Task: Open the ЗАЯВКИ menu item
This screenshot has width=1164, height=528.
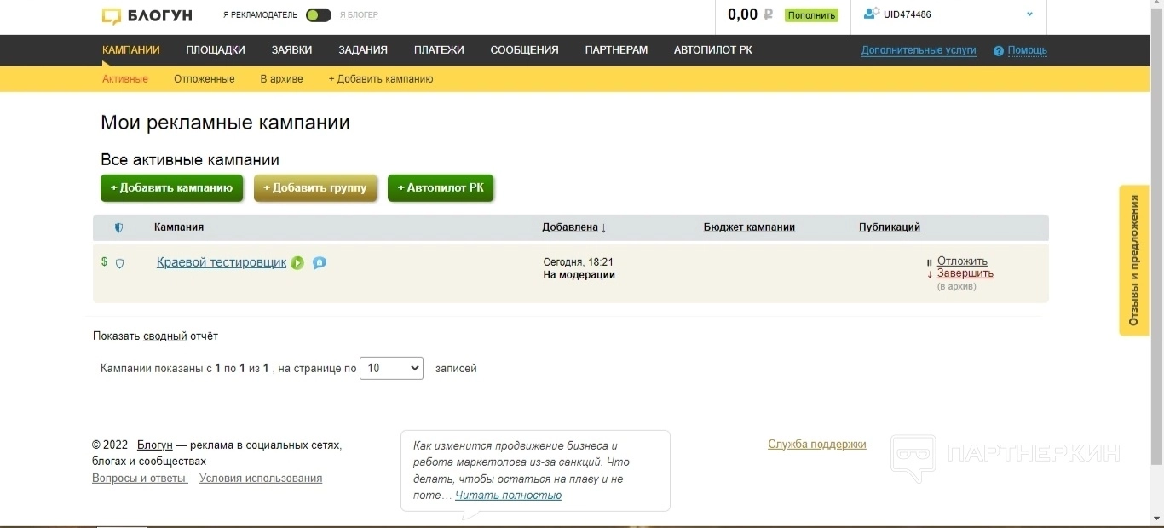Action: coord(291,50)
